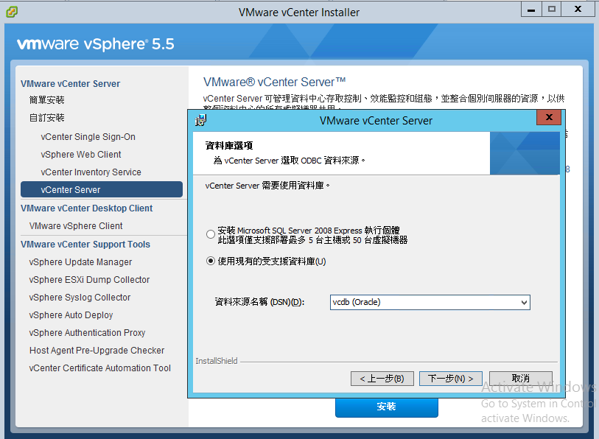The image size is (599, 439).
Task: Select vSphere Authentication Proxy in sidebar
Action: pos(87,333)
